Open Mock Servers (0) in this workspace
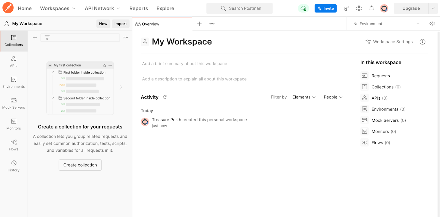Image resolution: width=440 pixels, height=217 pixels. click(383, 120)
